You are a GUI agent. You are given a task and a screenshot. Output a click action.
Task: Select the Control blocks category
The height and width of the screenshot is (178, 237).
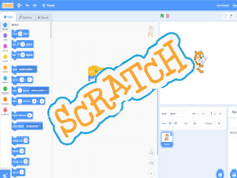pyautogui.click(x=5, y=69)
